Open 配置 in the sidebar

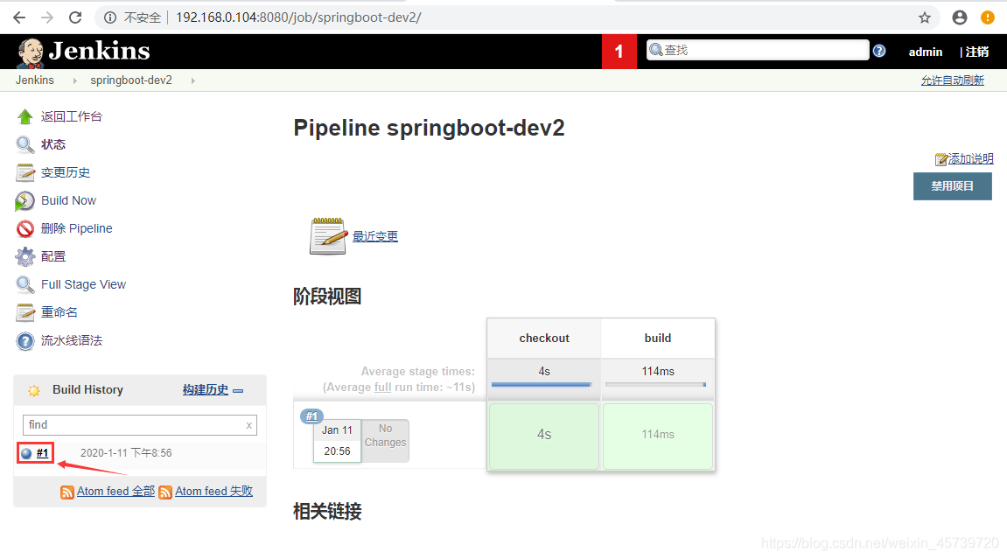[x=53, y=256]
